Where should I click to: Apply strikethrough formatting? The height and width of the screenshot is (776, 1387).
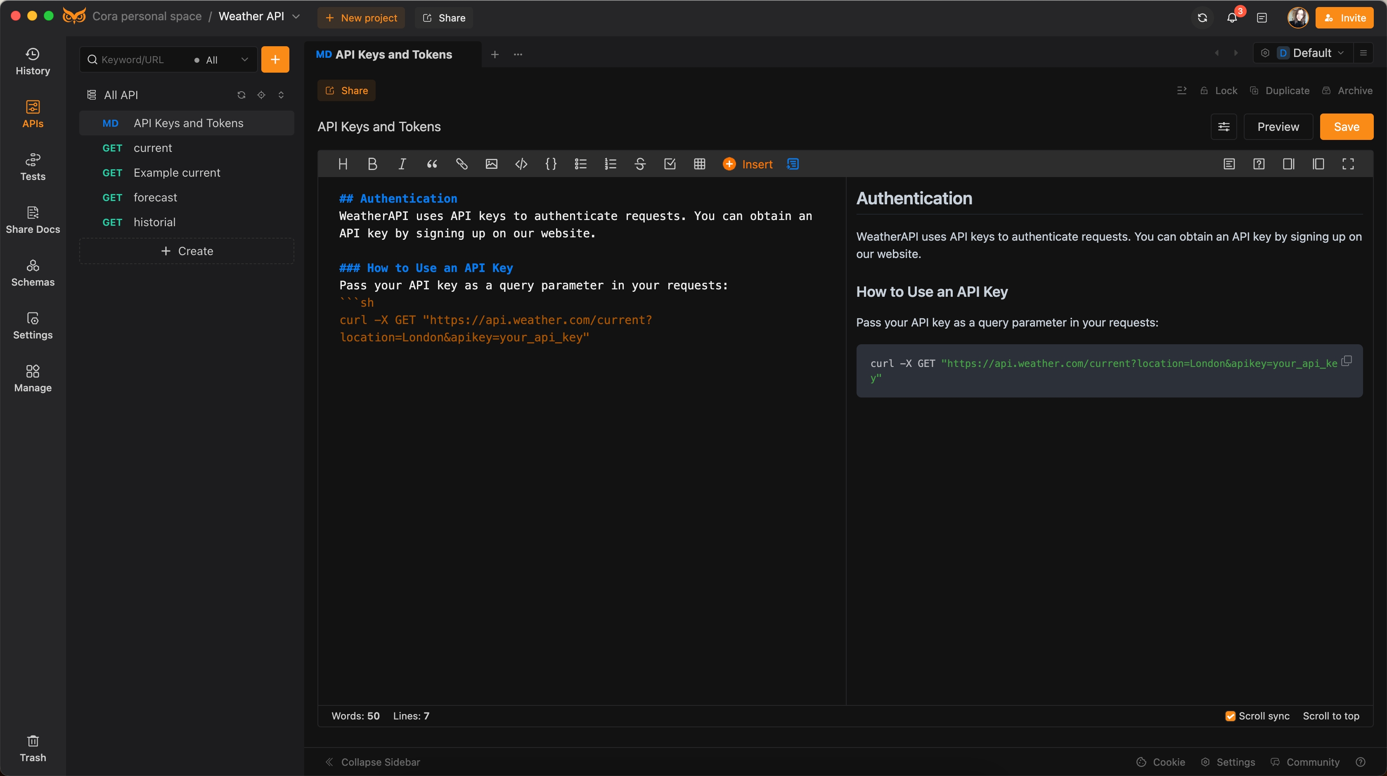click(x=640, y=164)
